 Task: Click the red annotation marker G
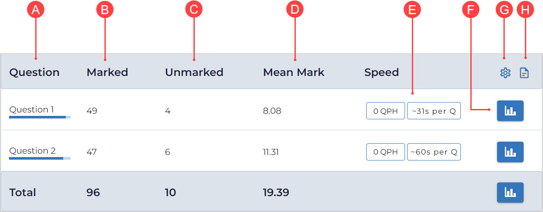point(504,11)
